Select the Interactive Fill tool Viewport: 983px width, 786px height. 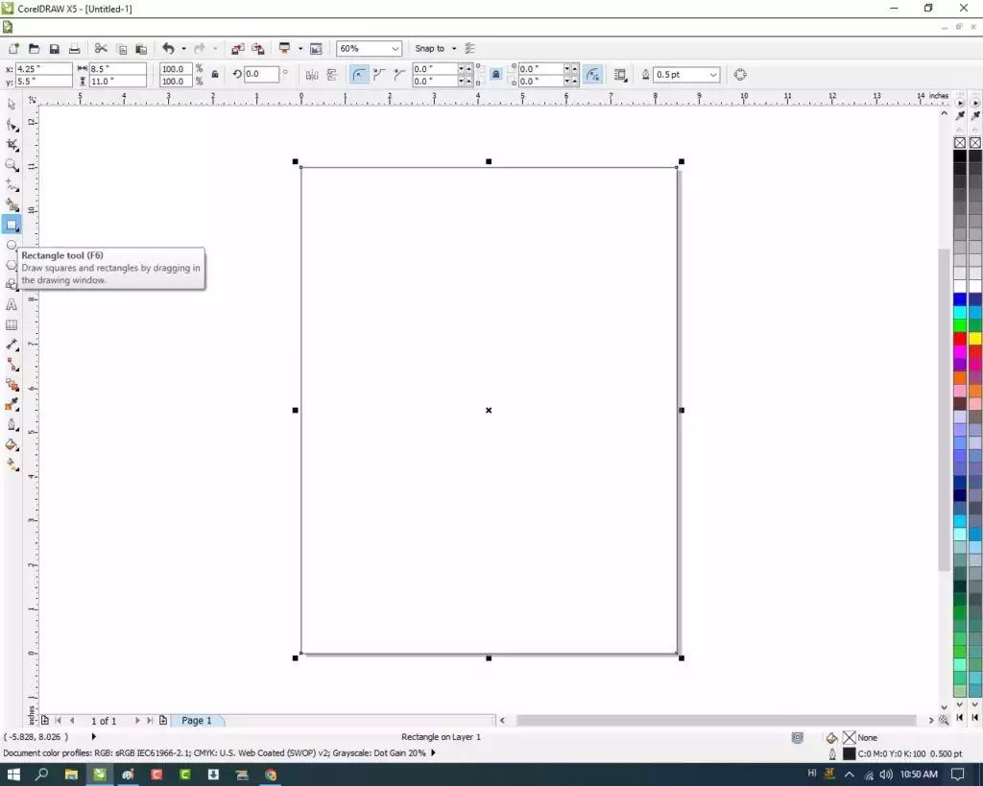pos(12,465)
